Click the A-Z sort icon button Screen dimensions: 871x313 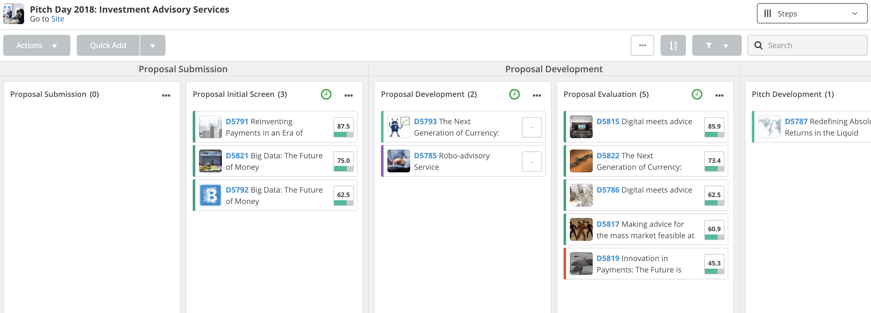click(x=673, y=45)
